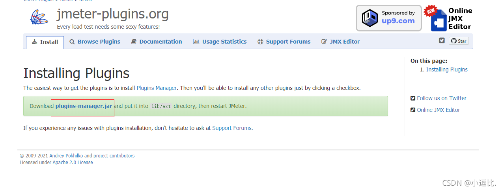This screenshot has width=502, height=190.
Task: Open the Online JMX Editor promo image
Action: tap(448, 18)
